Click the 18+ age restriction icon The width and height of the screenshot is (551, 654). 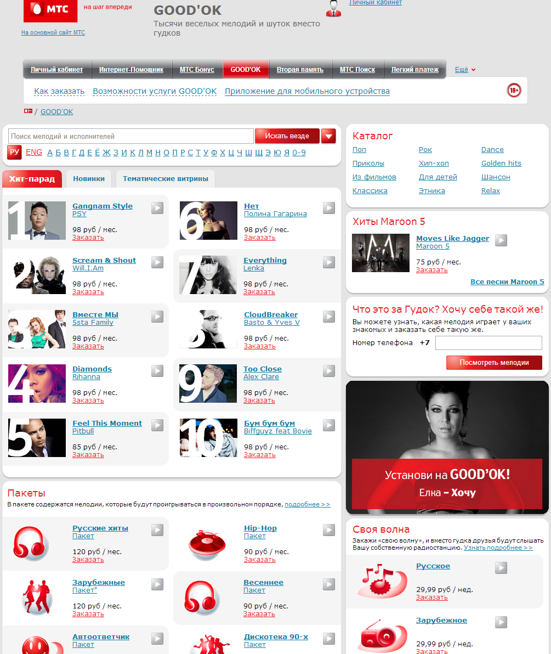coord(514,91)
